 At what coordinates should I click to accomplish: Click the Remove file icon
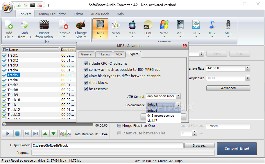[64, 25]
